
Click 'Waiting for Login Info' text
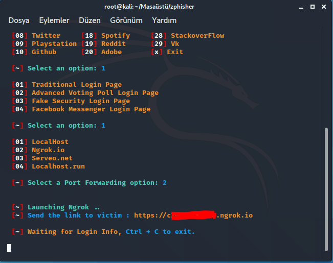click(74, 232)
